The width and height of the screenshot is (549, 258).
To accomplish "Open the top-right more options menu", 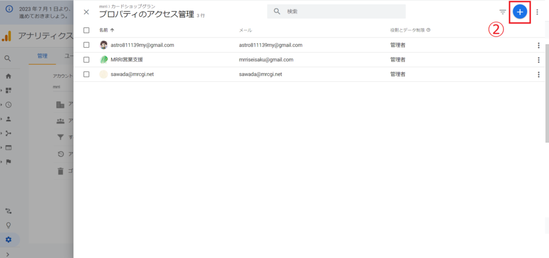I will tap(537, 12).
